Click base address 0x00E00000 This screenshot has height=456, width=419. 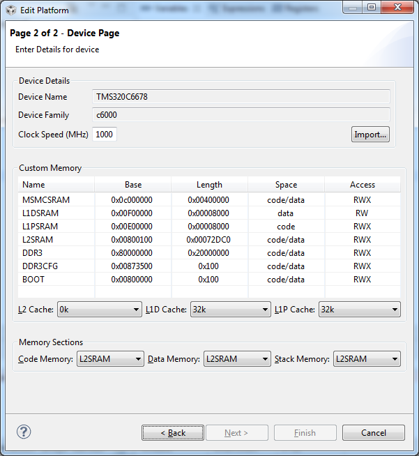(132, 226)
